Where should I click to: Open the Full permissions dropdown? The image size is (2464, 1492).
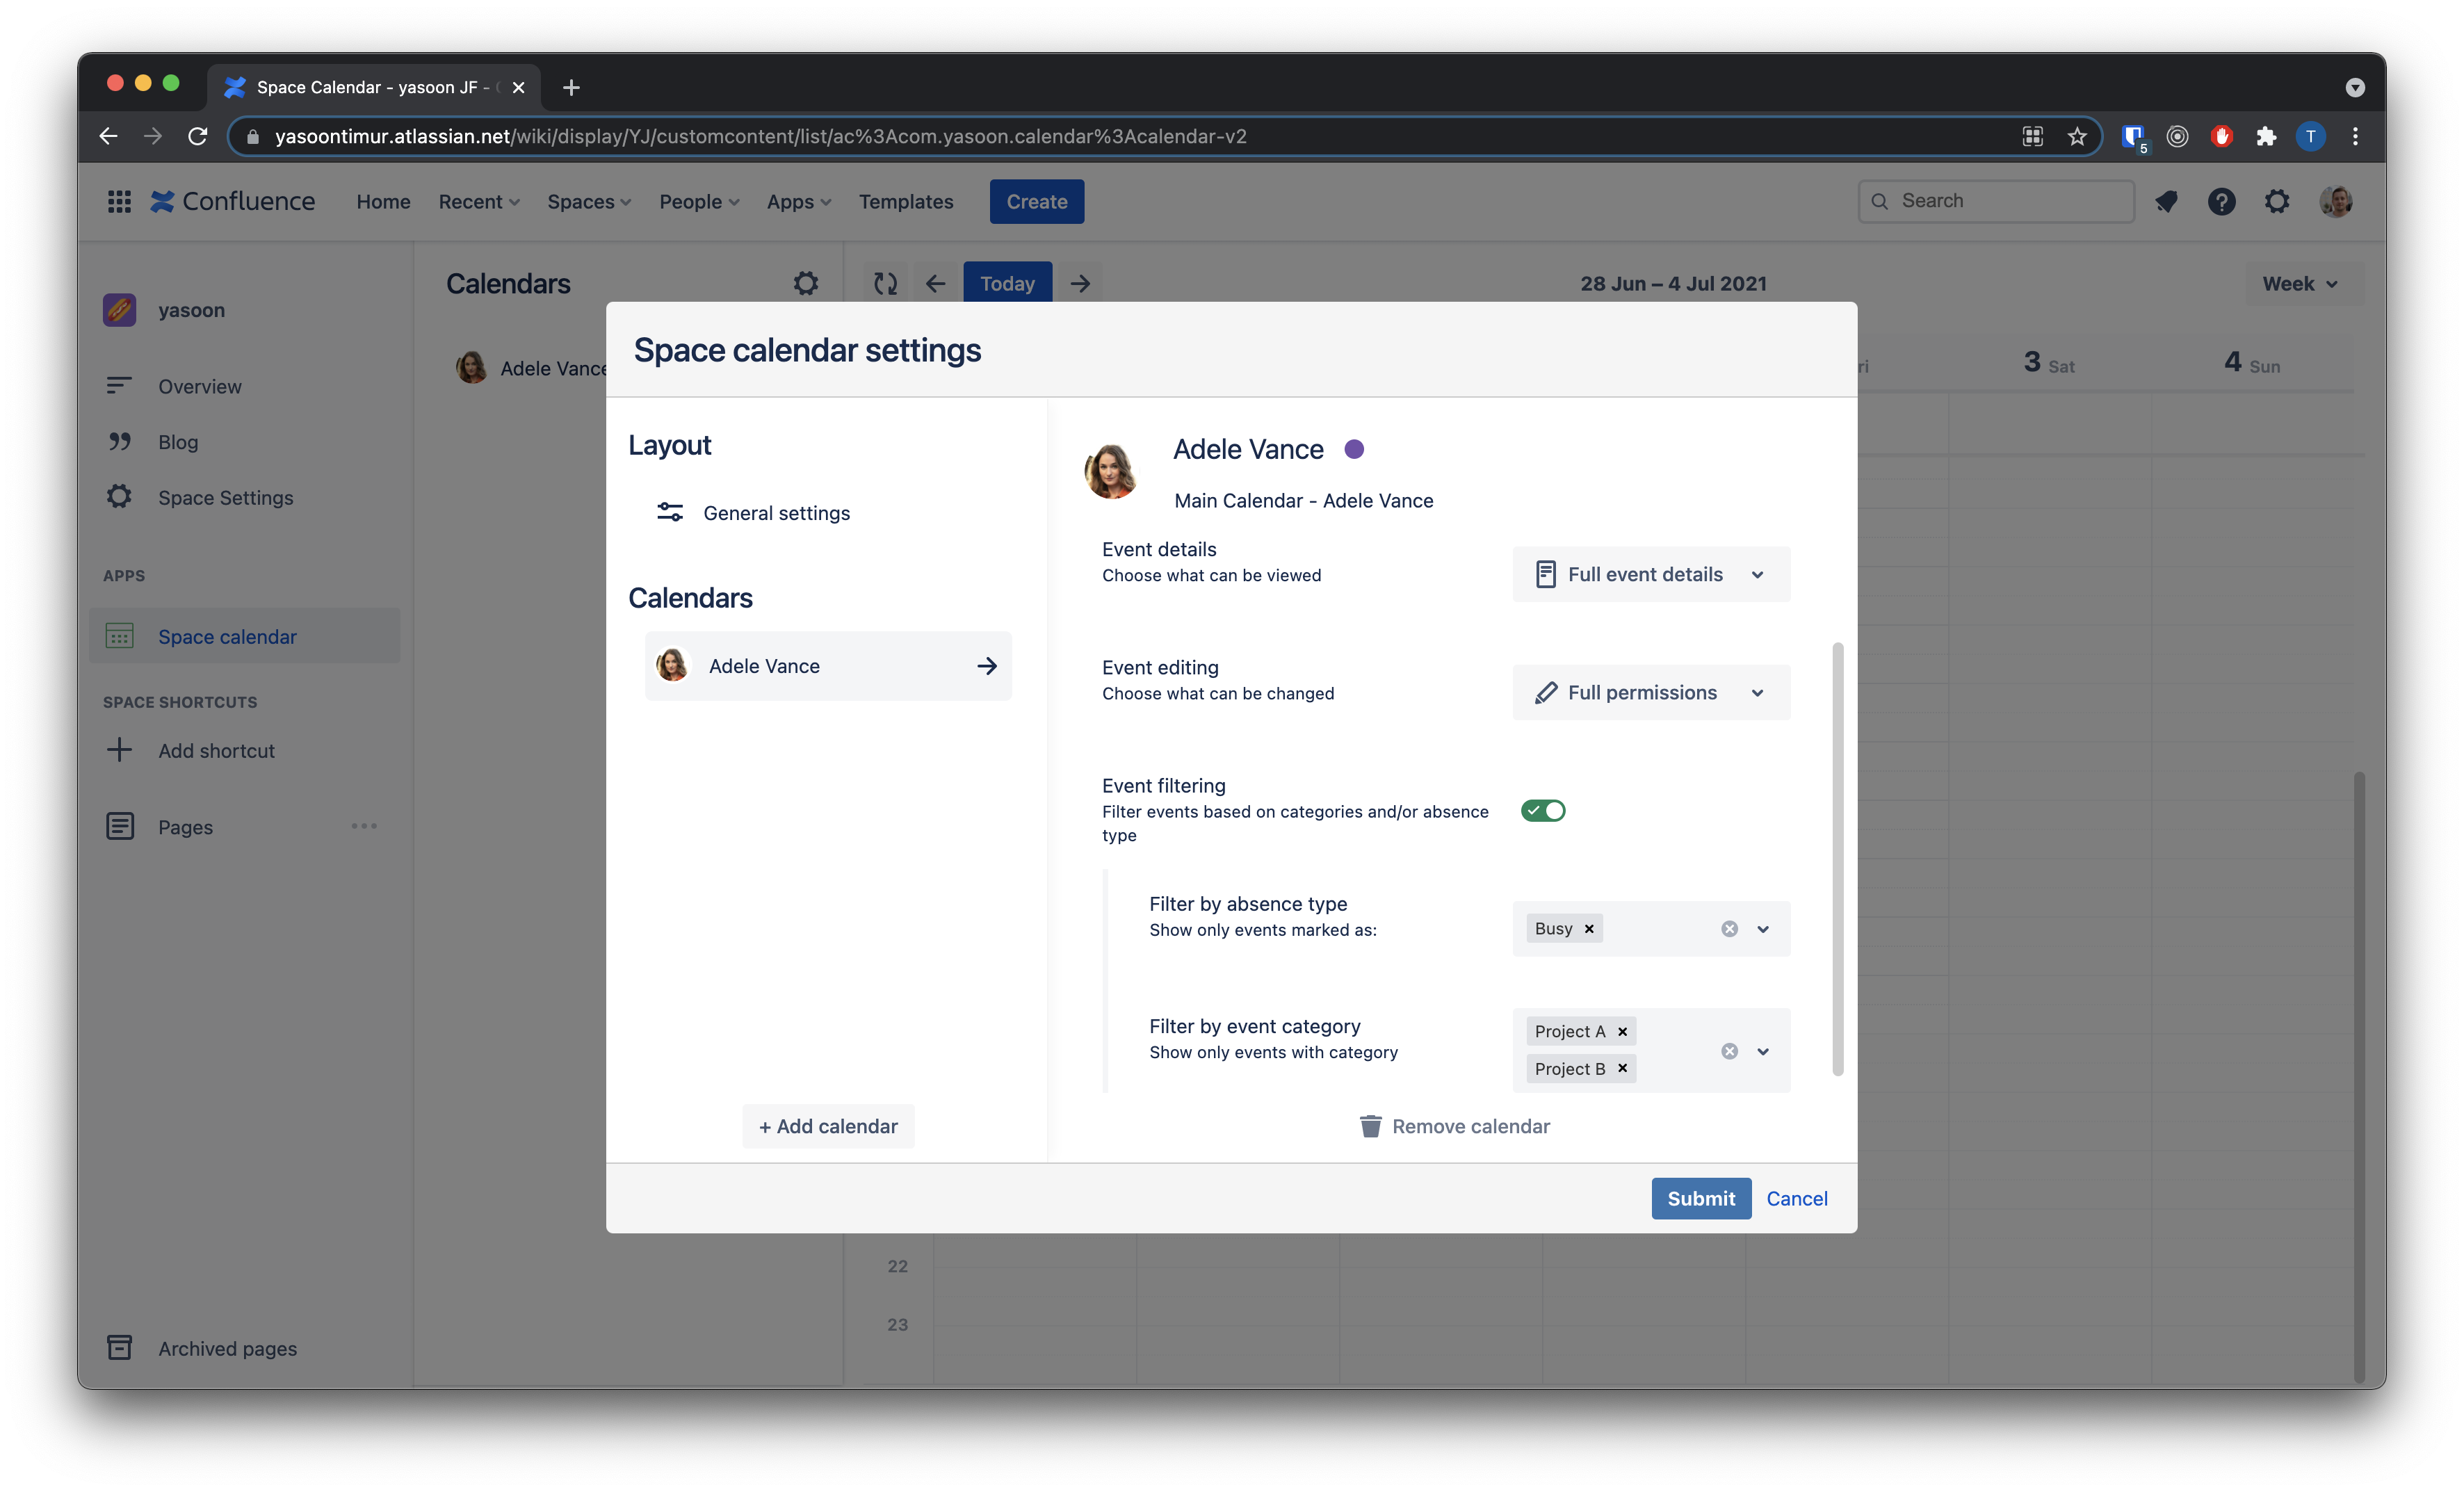pos(1650,692)
